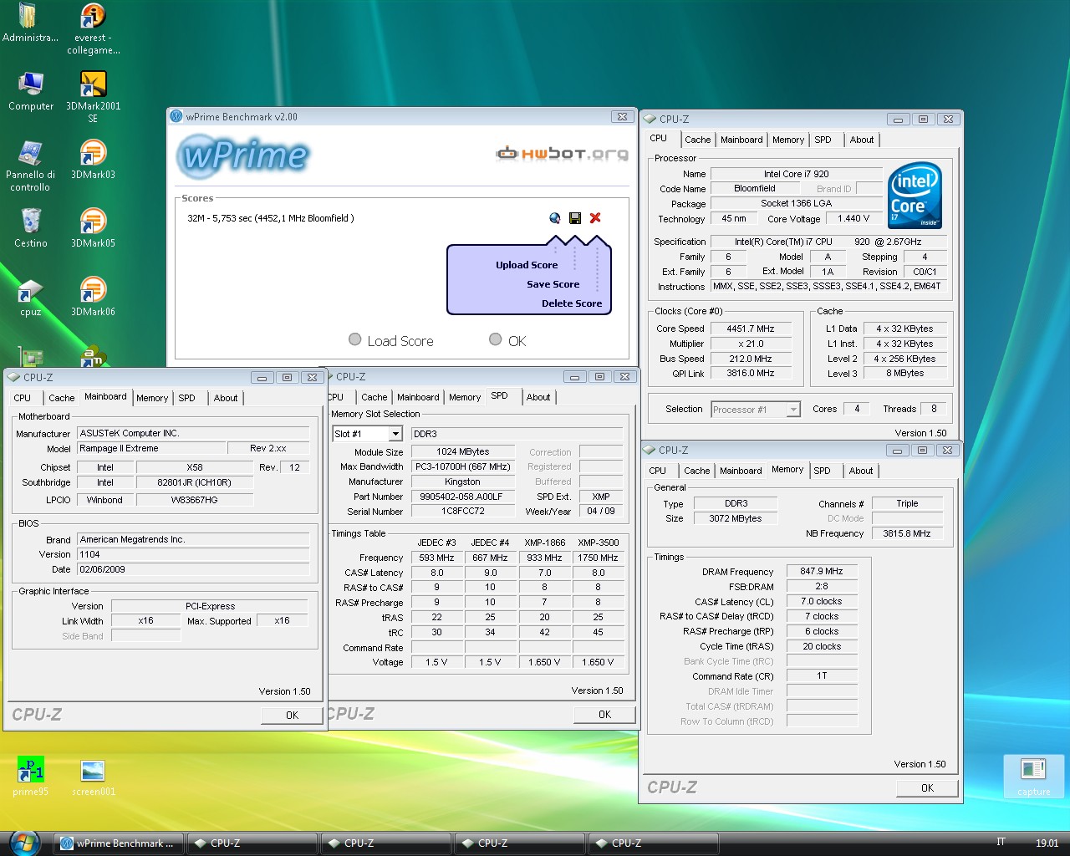The height and width of the screenshot is (856, 1070).
Task: Click the Manufacturer Kingston field
Action: click(x=462, y=481)
